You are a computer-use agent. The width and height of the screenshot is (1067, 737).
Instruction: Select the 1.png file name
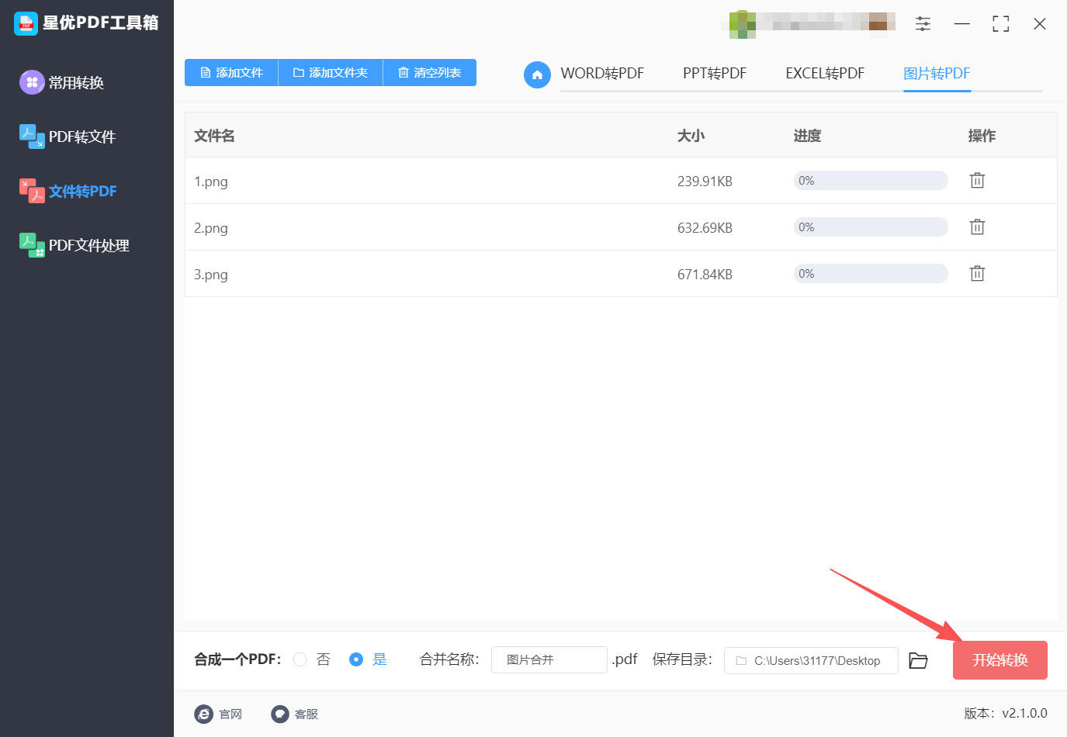[211, 182]
